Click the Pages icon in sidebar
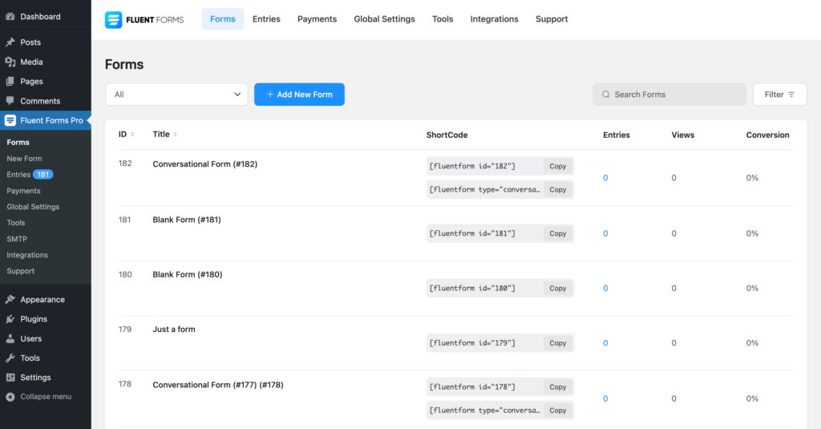Screen dimensions: 821x429 pyautogui.click(x=10, y=81)
